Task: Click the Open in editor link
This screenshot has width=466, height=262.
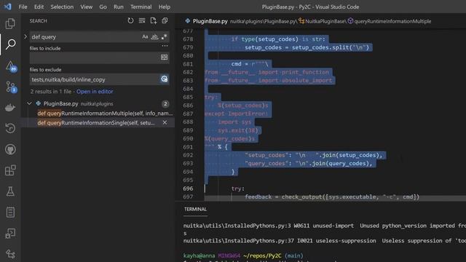Action: click(95, 92)
